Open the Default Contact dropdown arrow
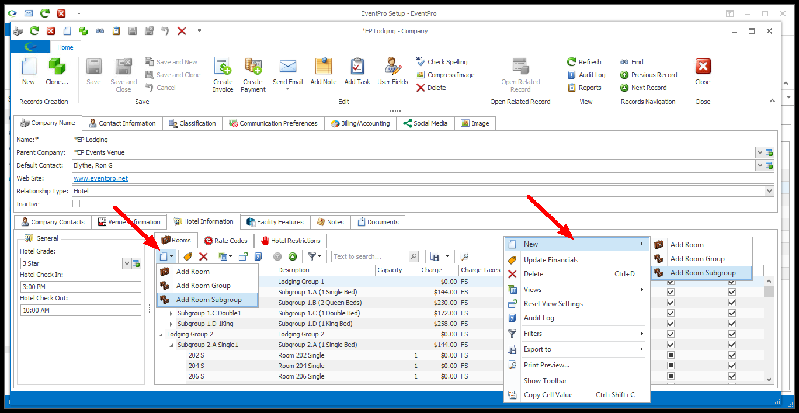The width and height of the screenshot is (799, 413). pyautogui.click(x=760, y=165)
